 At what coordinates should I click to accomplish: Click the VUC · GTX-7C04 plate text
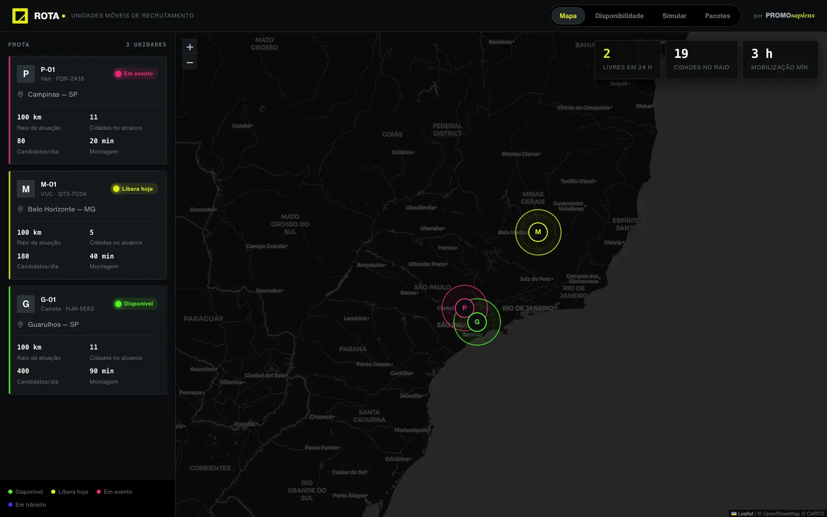click(64, 194)
